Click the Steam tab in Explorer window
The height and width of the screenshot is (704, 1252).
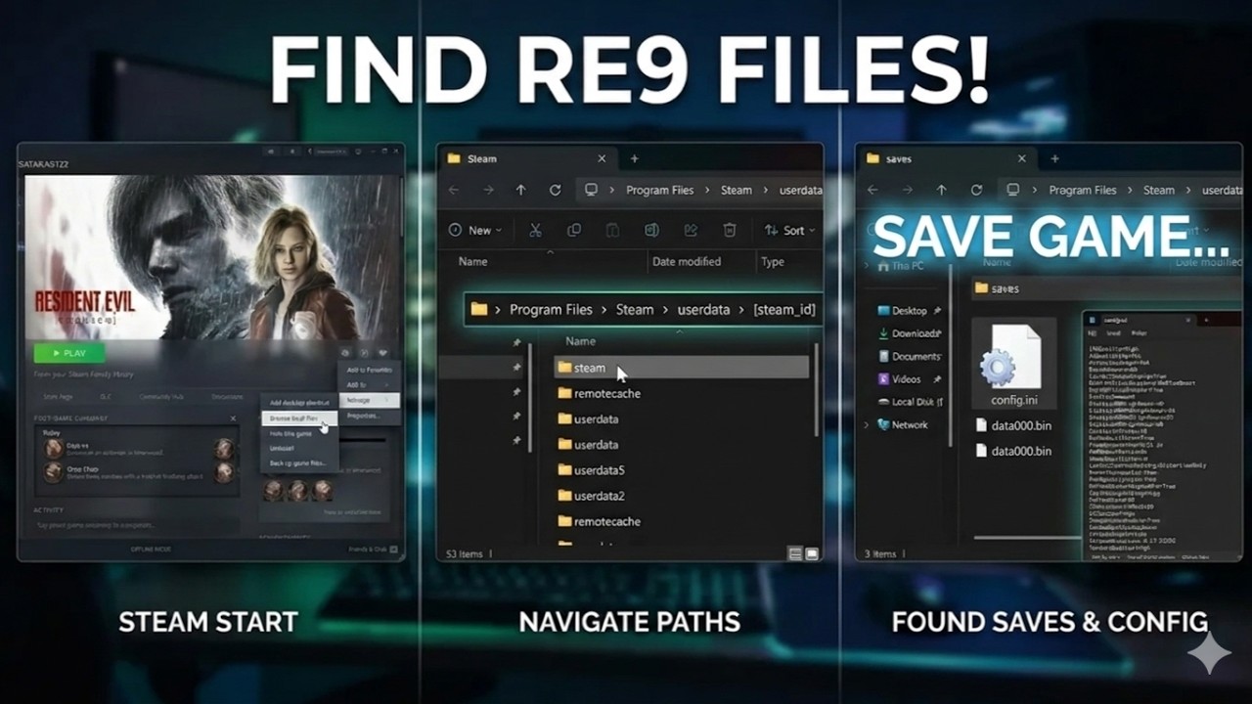526,158
